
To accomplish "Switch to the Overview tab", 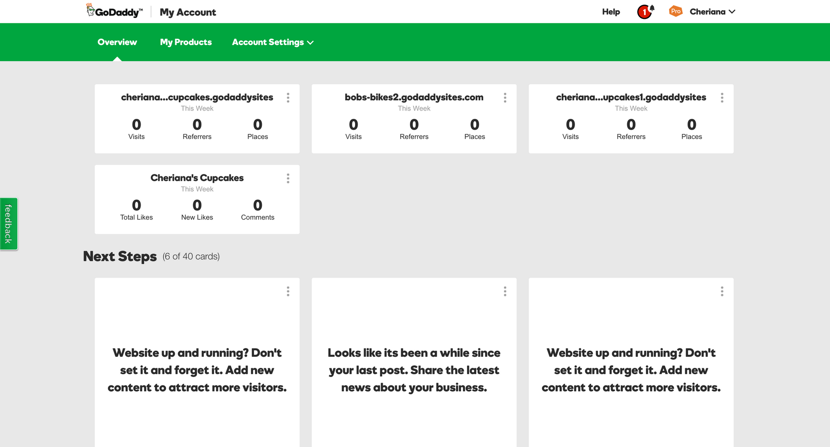I will (x=117, y=42).
